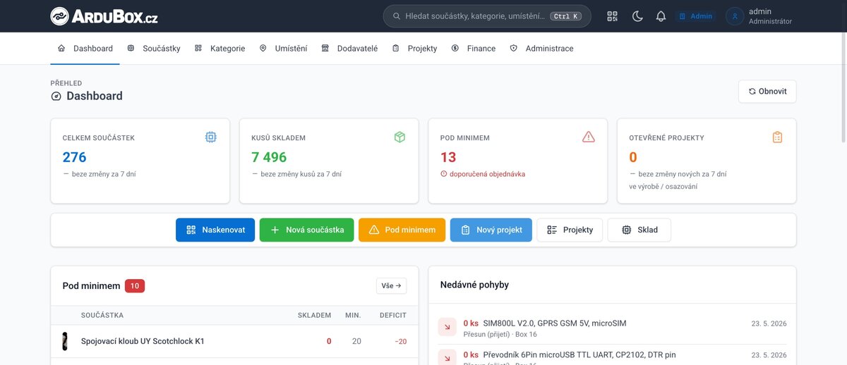This screenshot has height=365, width=847.
Task: Click the −20 deficit value for Scotchlock
Action: pyautogui.click(x=400, y=342)
